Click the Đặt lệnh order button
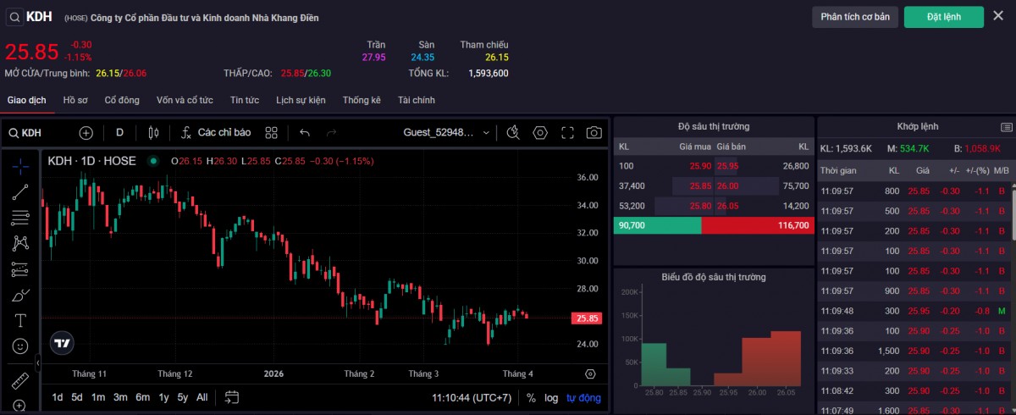1016x415 pixels. pos(943,17)
